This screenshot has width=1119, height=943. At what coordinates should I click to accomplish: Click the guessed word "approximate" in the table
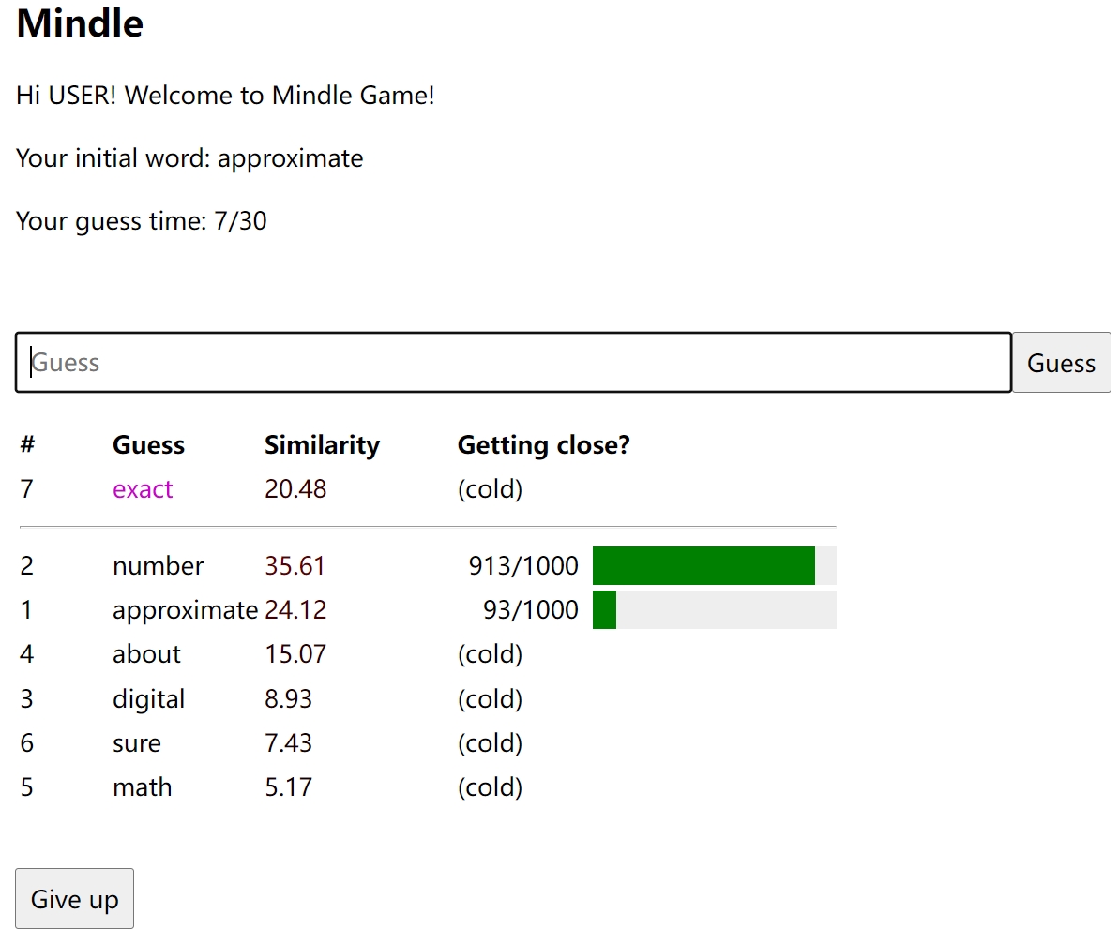(x=185, y=610)
